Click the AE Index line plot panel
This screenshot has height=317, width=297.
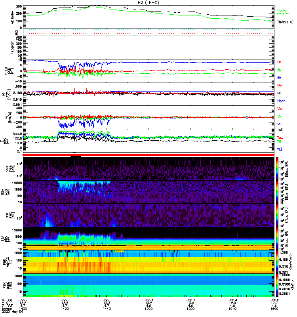(x=148, y=17)
